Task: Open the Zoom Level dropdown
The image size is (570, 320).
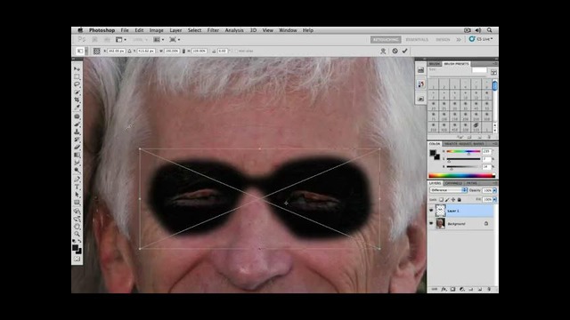Action: 140,39
